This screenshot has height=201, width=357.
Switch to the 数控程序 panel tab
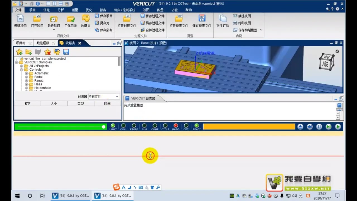[x=43, y=43]
